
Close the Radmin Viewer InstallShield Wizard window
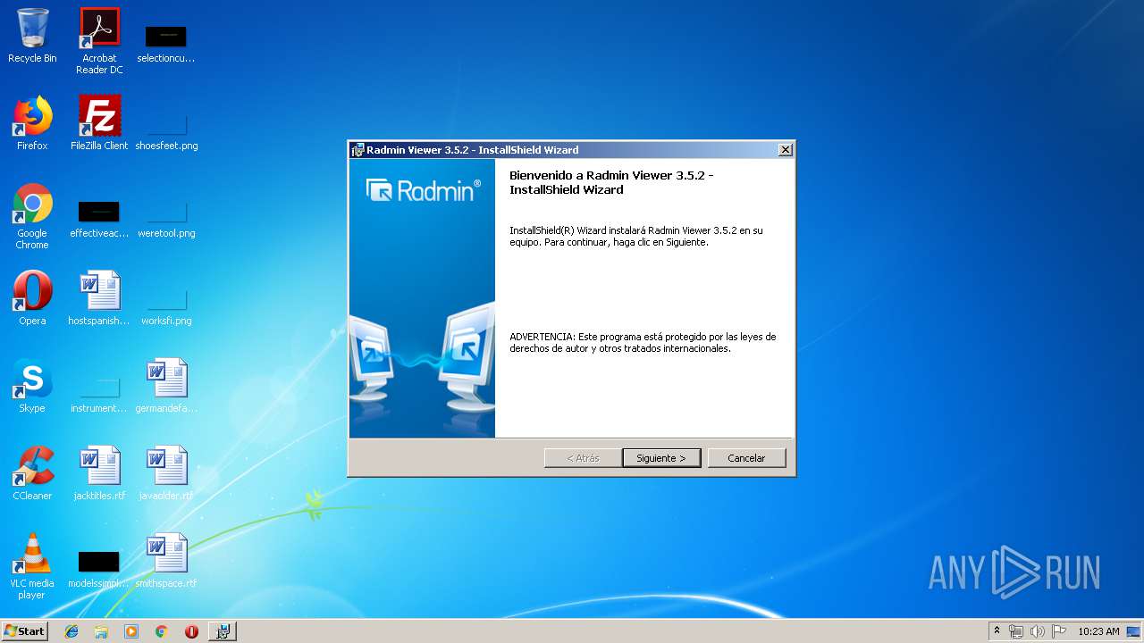coord(785,150)
